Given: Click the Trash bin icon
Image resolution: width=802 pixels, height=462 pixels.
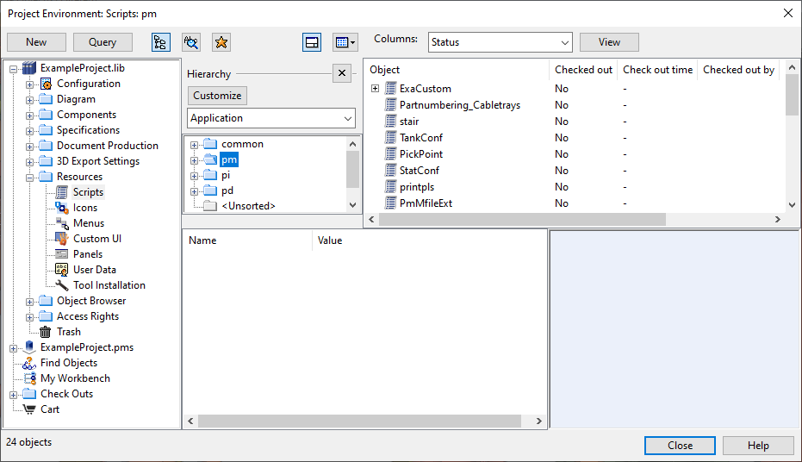Looking at the screenshot, I should (x=46, y=332).
